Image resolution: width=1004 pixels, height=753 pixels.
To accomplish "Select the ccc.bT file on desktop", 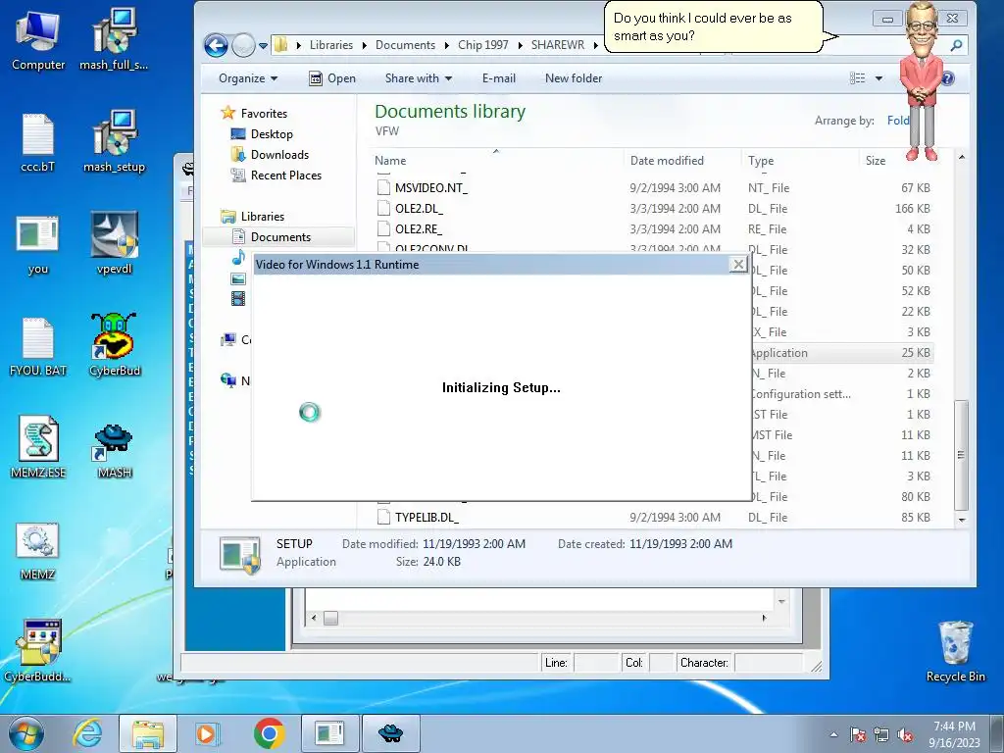I will pyautogui.click(x=38, y=142).
